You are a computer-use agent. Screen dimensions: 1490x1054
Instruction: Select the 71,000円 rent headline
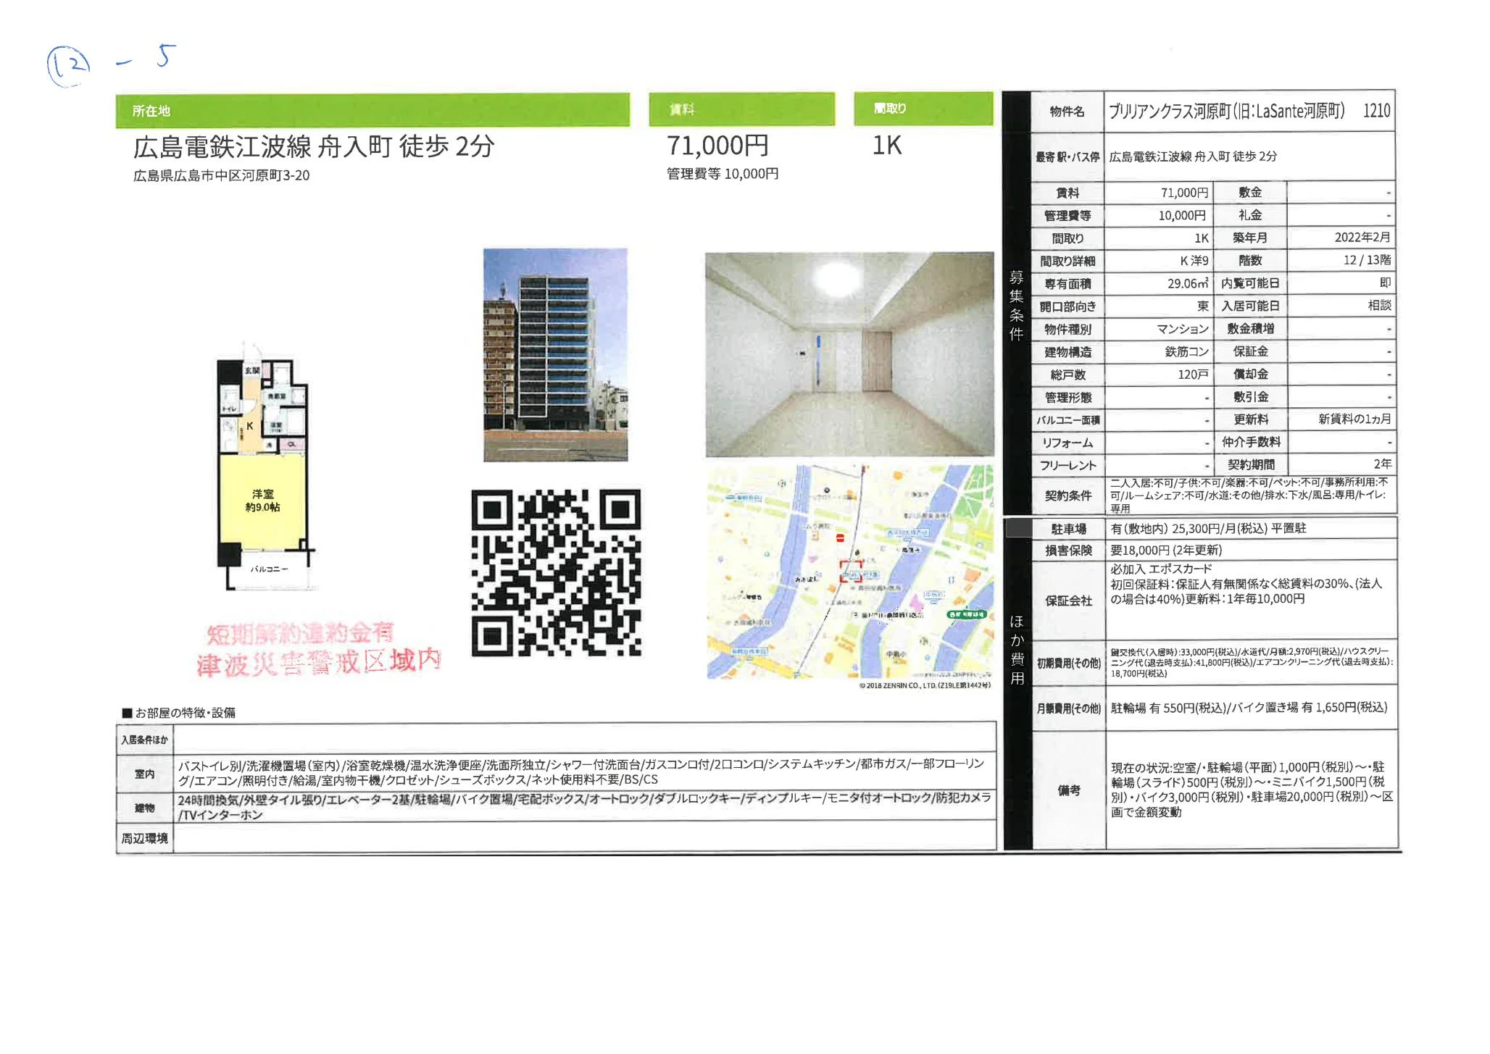click(717, 146)
